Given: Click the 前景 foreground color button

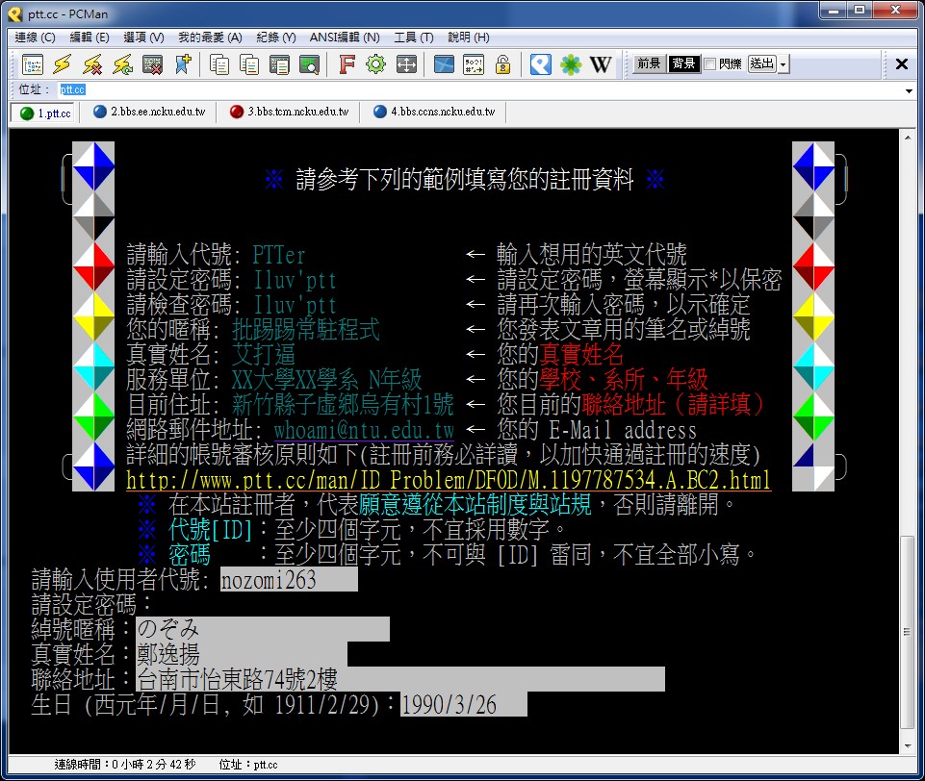Looking at the screenshot, I should pyautogui.click(x=649, y=63).
